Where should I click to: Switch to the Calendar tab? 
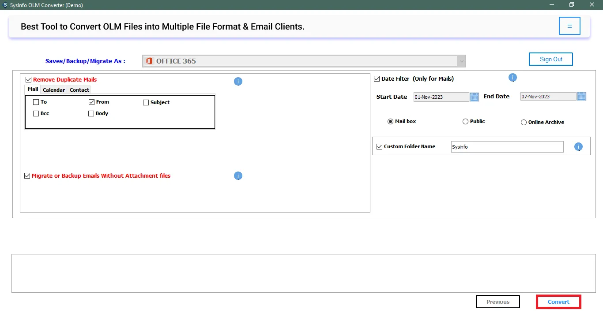pos(54,90)
